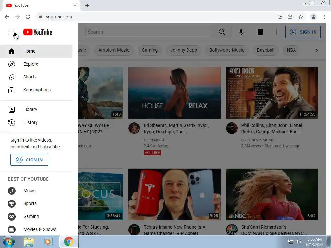Screen dimensions: 331x248
Task: Close the guide using the hamburger menu icon
Action: [12, 32]
